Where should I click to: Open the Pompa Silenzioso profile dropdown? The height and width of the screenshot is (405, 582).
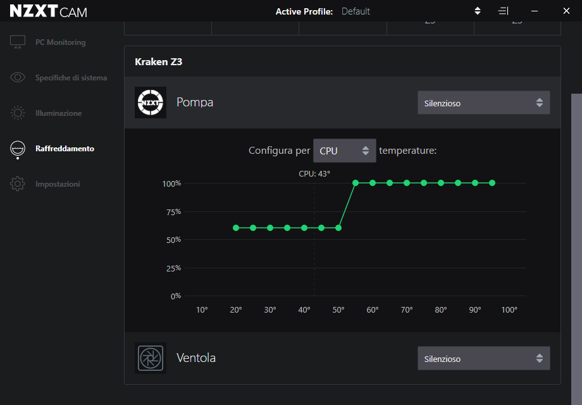point(483,103)
